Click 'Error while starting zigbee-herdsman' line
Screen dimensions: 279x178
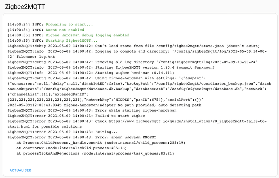(x=92, y=110)
